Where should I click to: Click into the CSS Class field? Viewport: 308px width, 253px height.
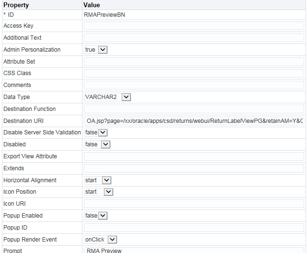pyautogui.click(x=194, y=73)
